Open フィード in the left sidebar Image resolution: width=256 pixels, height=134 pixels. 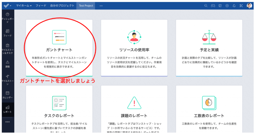click(x=7, y=33)
